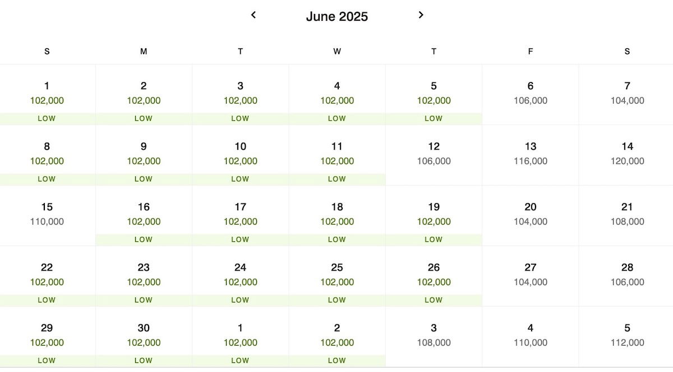Click the June 2025 month title
Image resolution: width=673 pixels, height=372 pixels.
pos(337,17)
